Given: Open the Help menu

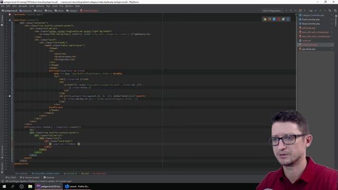Looking at the screenshot, I should [78, 6].
